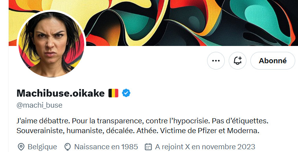This screenshot has width=298, height=152.
Task: Click the word Souverainiste in the bio
Action: [40, 131]
